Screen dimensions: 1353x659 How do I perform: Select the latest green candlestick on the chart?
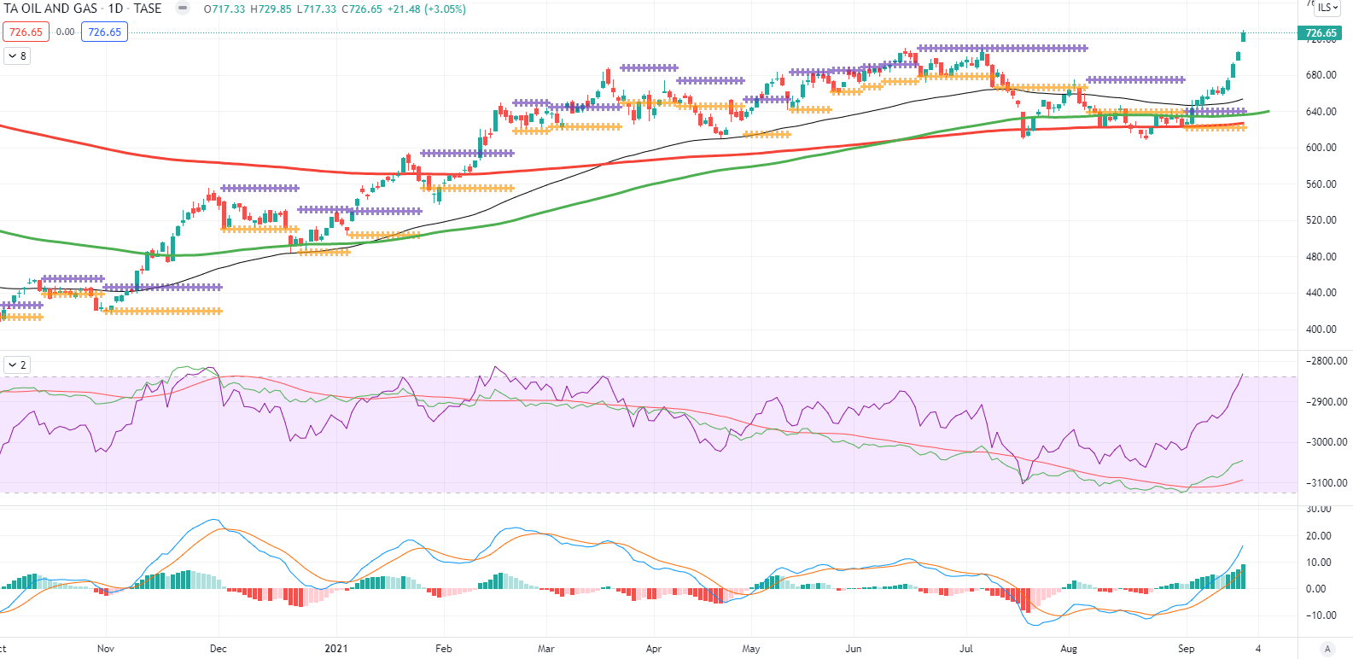pos(1244,36)
